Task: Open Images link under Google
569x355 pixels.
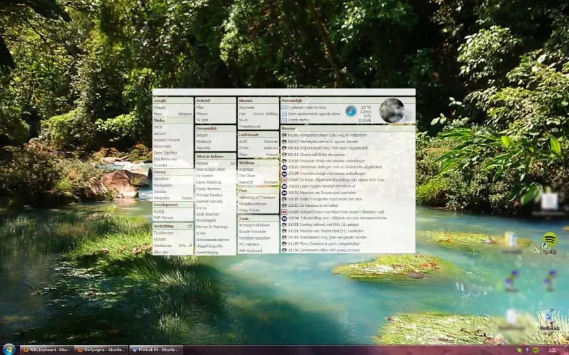Action: (x=159, y=107)
